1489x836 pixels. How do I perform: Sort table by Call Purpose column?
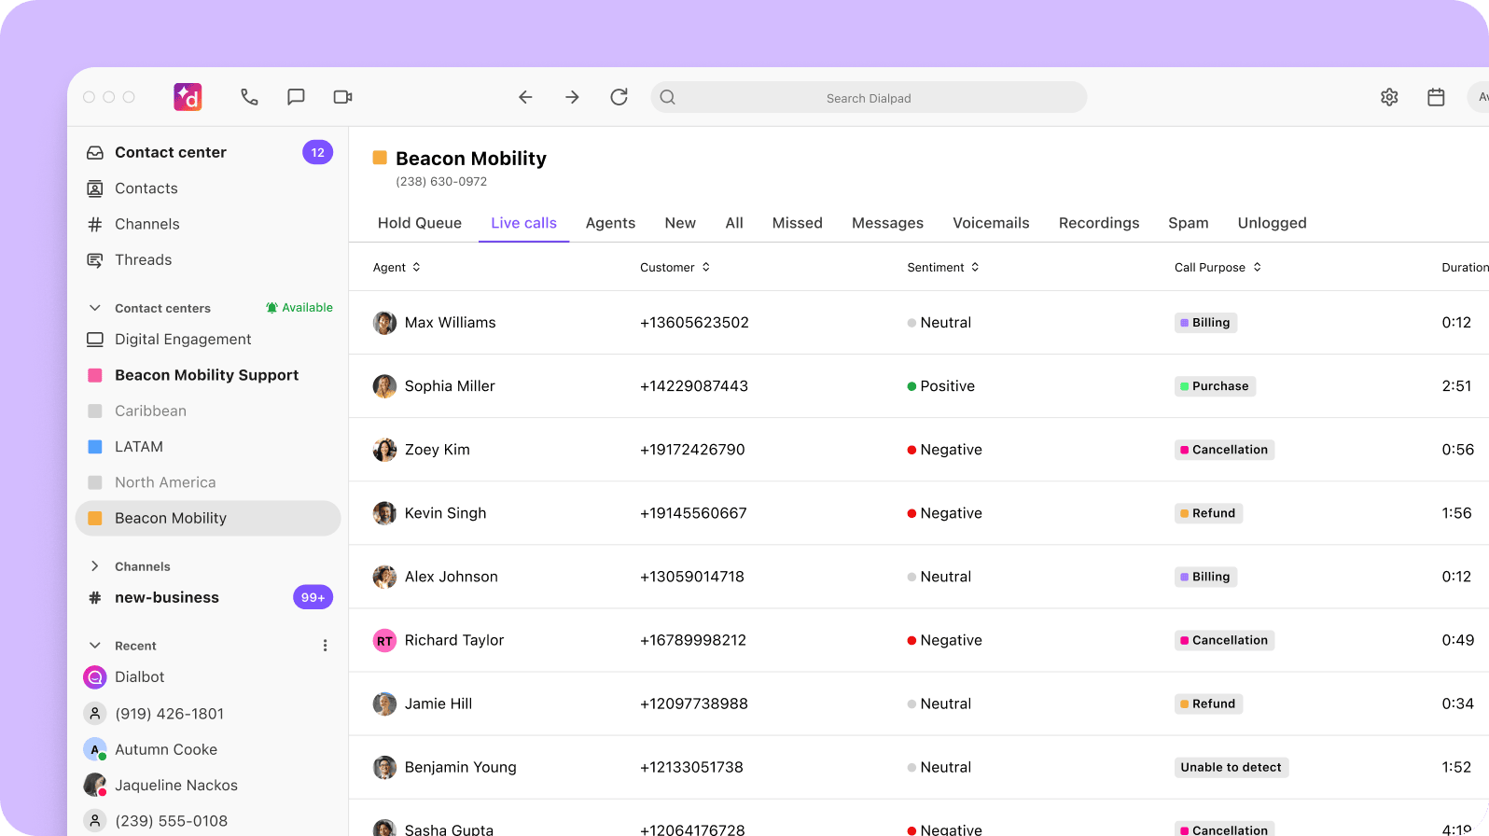(1218, 267)
